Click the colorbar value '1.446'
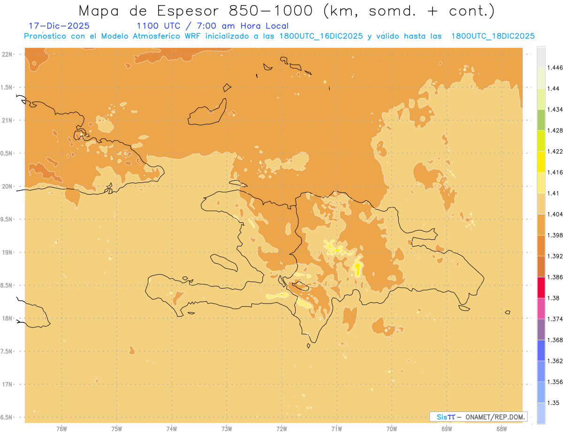563x435 pixels. (555, 68)
